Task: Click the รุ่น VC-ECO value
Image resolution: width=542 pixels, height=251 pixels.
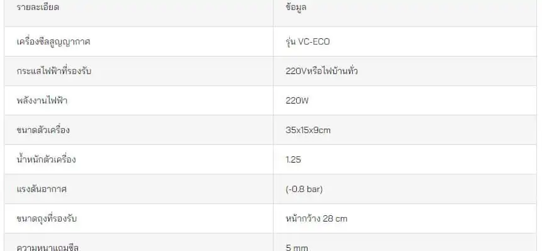Action: click(307, 41)
